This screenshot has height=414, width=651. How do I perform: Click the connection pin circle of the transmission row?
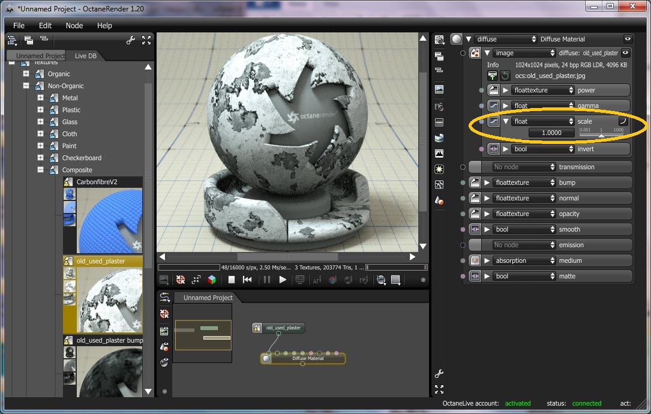(x=463, y=167)
